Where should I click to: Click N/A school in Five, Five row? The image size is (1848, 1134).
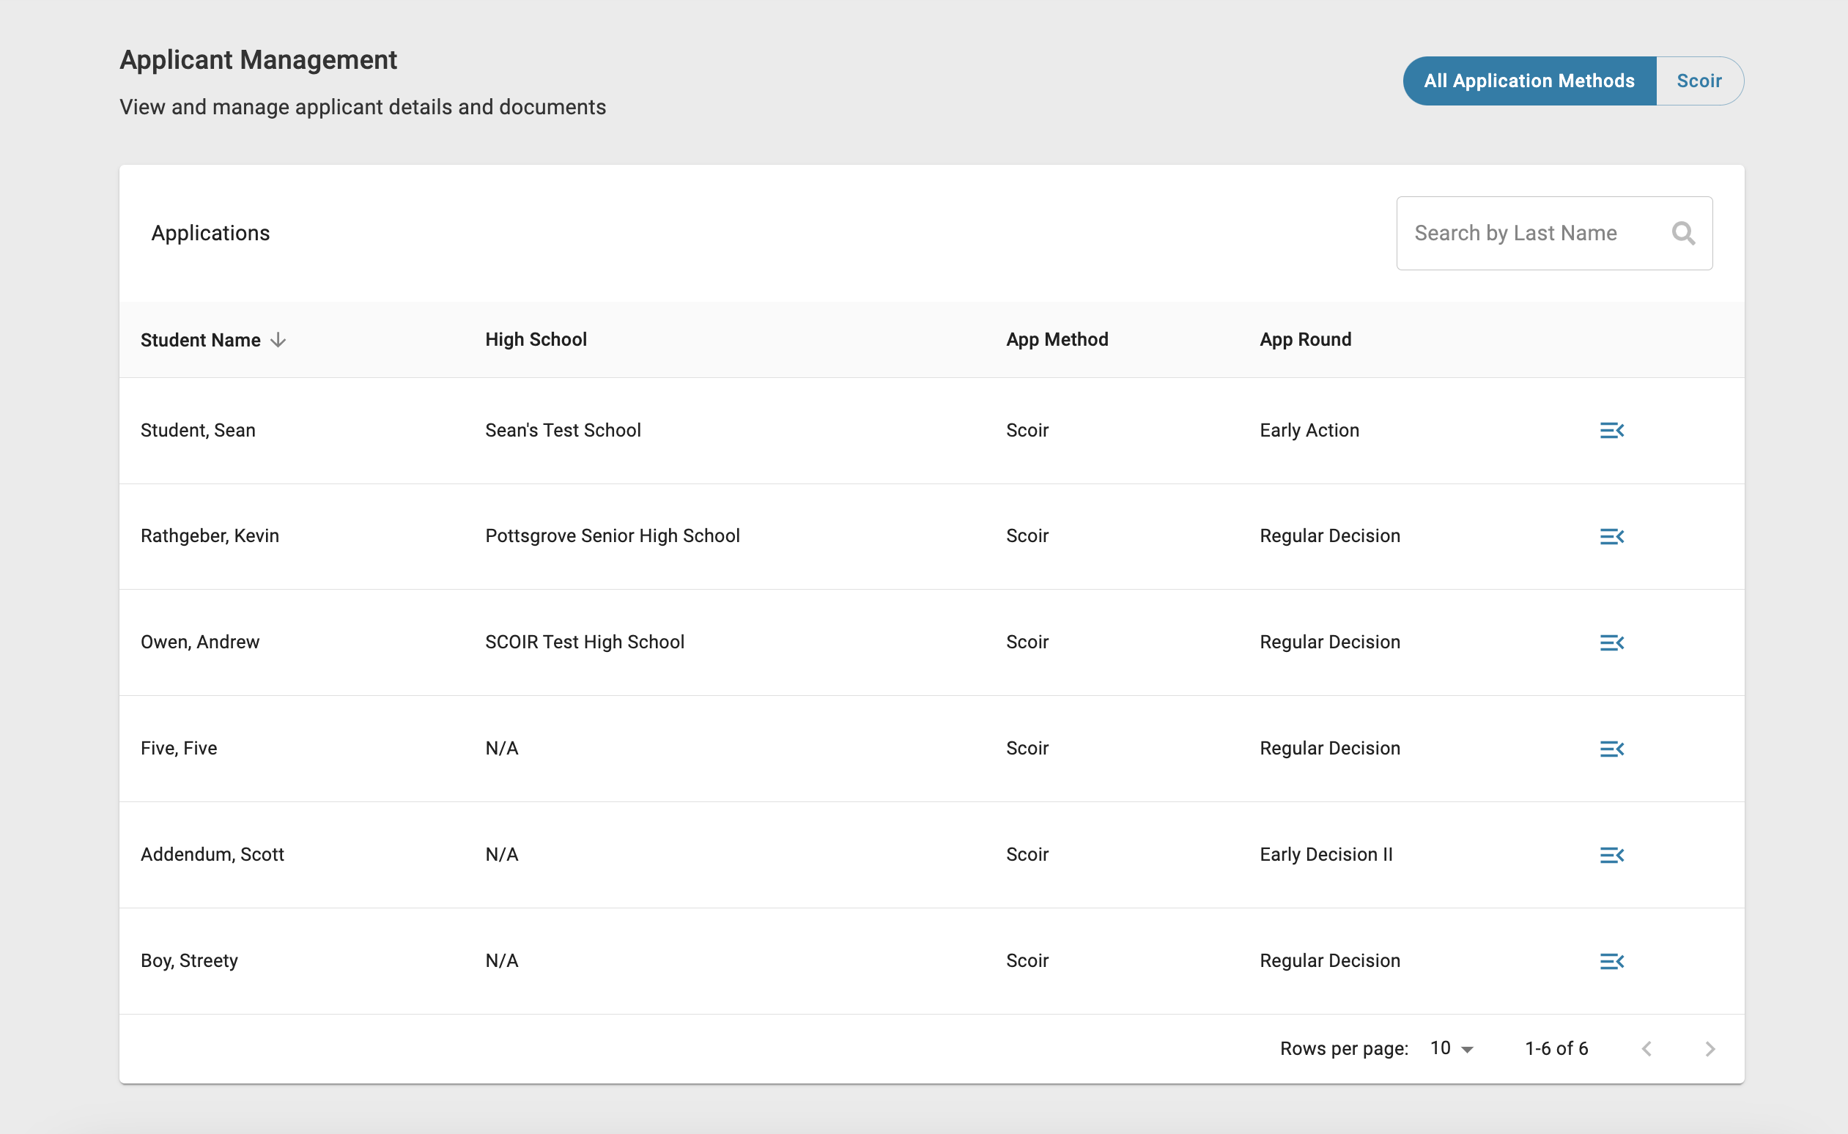(x=502, y=748)
